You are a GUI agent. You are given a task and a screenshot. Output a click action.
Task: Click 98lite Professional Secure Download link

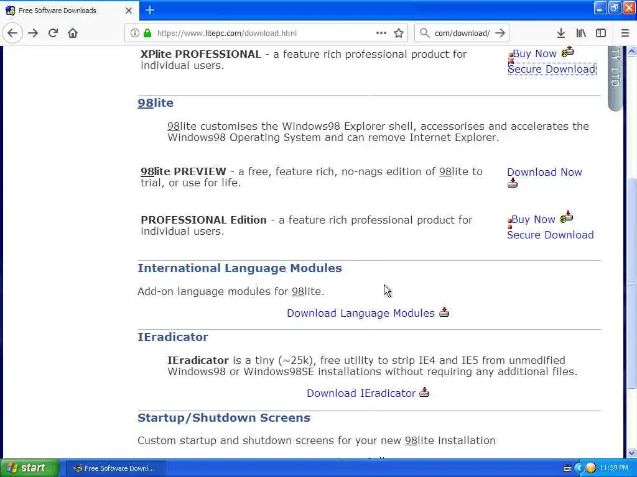point(550,235)
